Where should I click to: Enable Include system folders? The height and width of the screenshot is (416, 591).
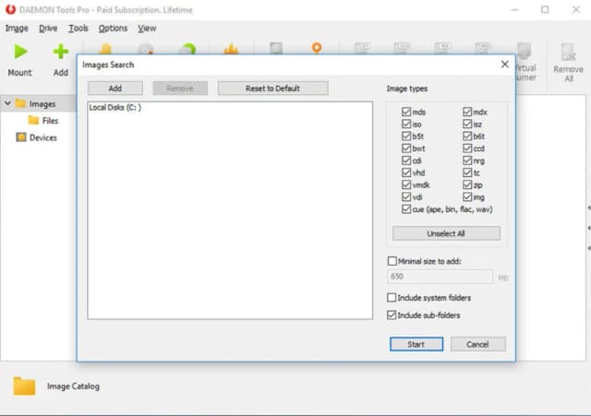tap(392, 297)
